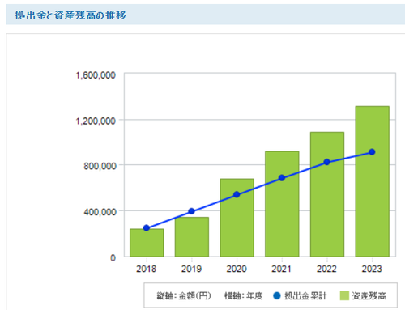Image resolution: width=405 pixels, height=310 pixels.
Task: Click the 2022 year axis label
Action: [326, 269]
